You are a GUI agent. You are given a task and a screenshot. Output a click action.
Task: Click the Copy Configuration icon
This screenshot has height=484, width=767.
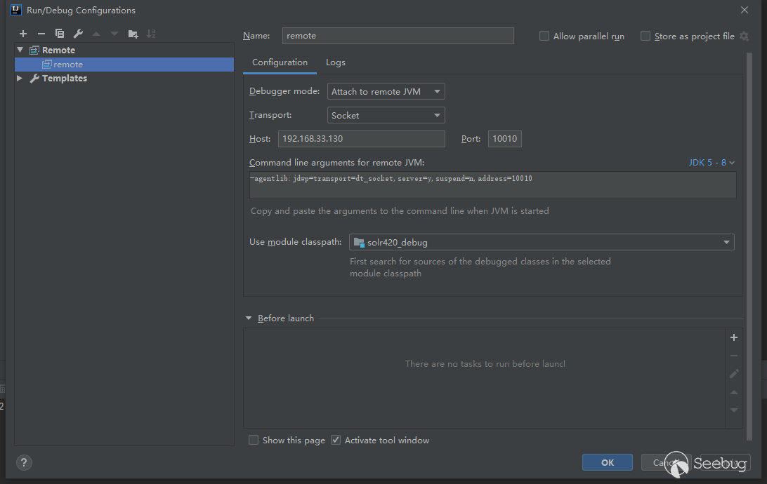(60, 34)
